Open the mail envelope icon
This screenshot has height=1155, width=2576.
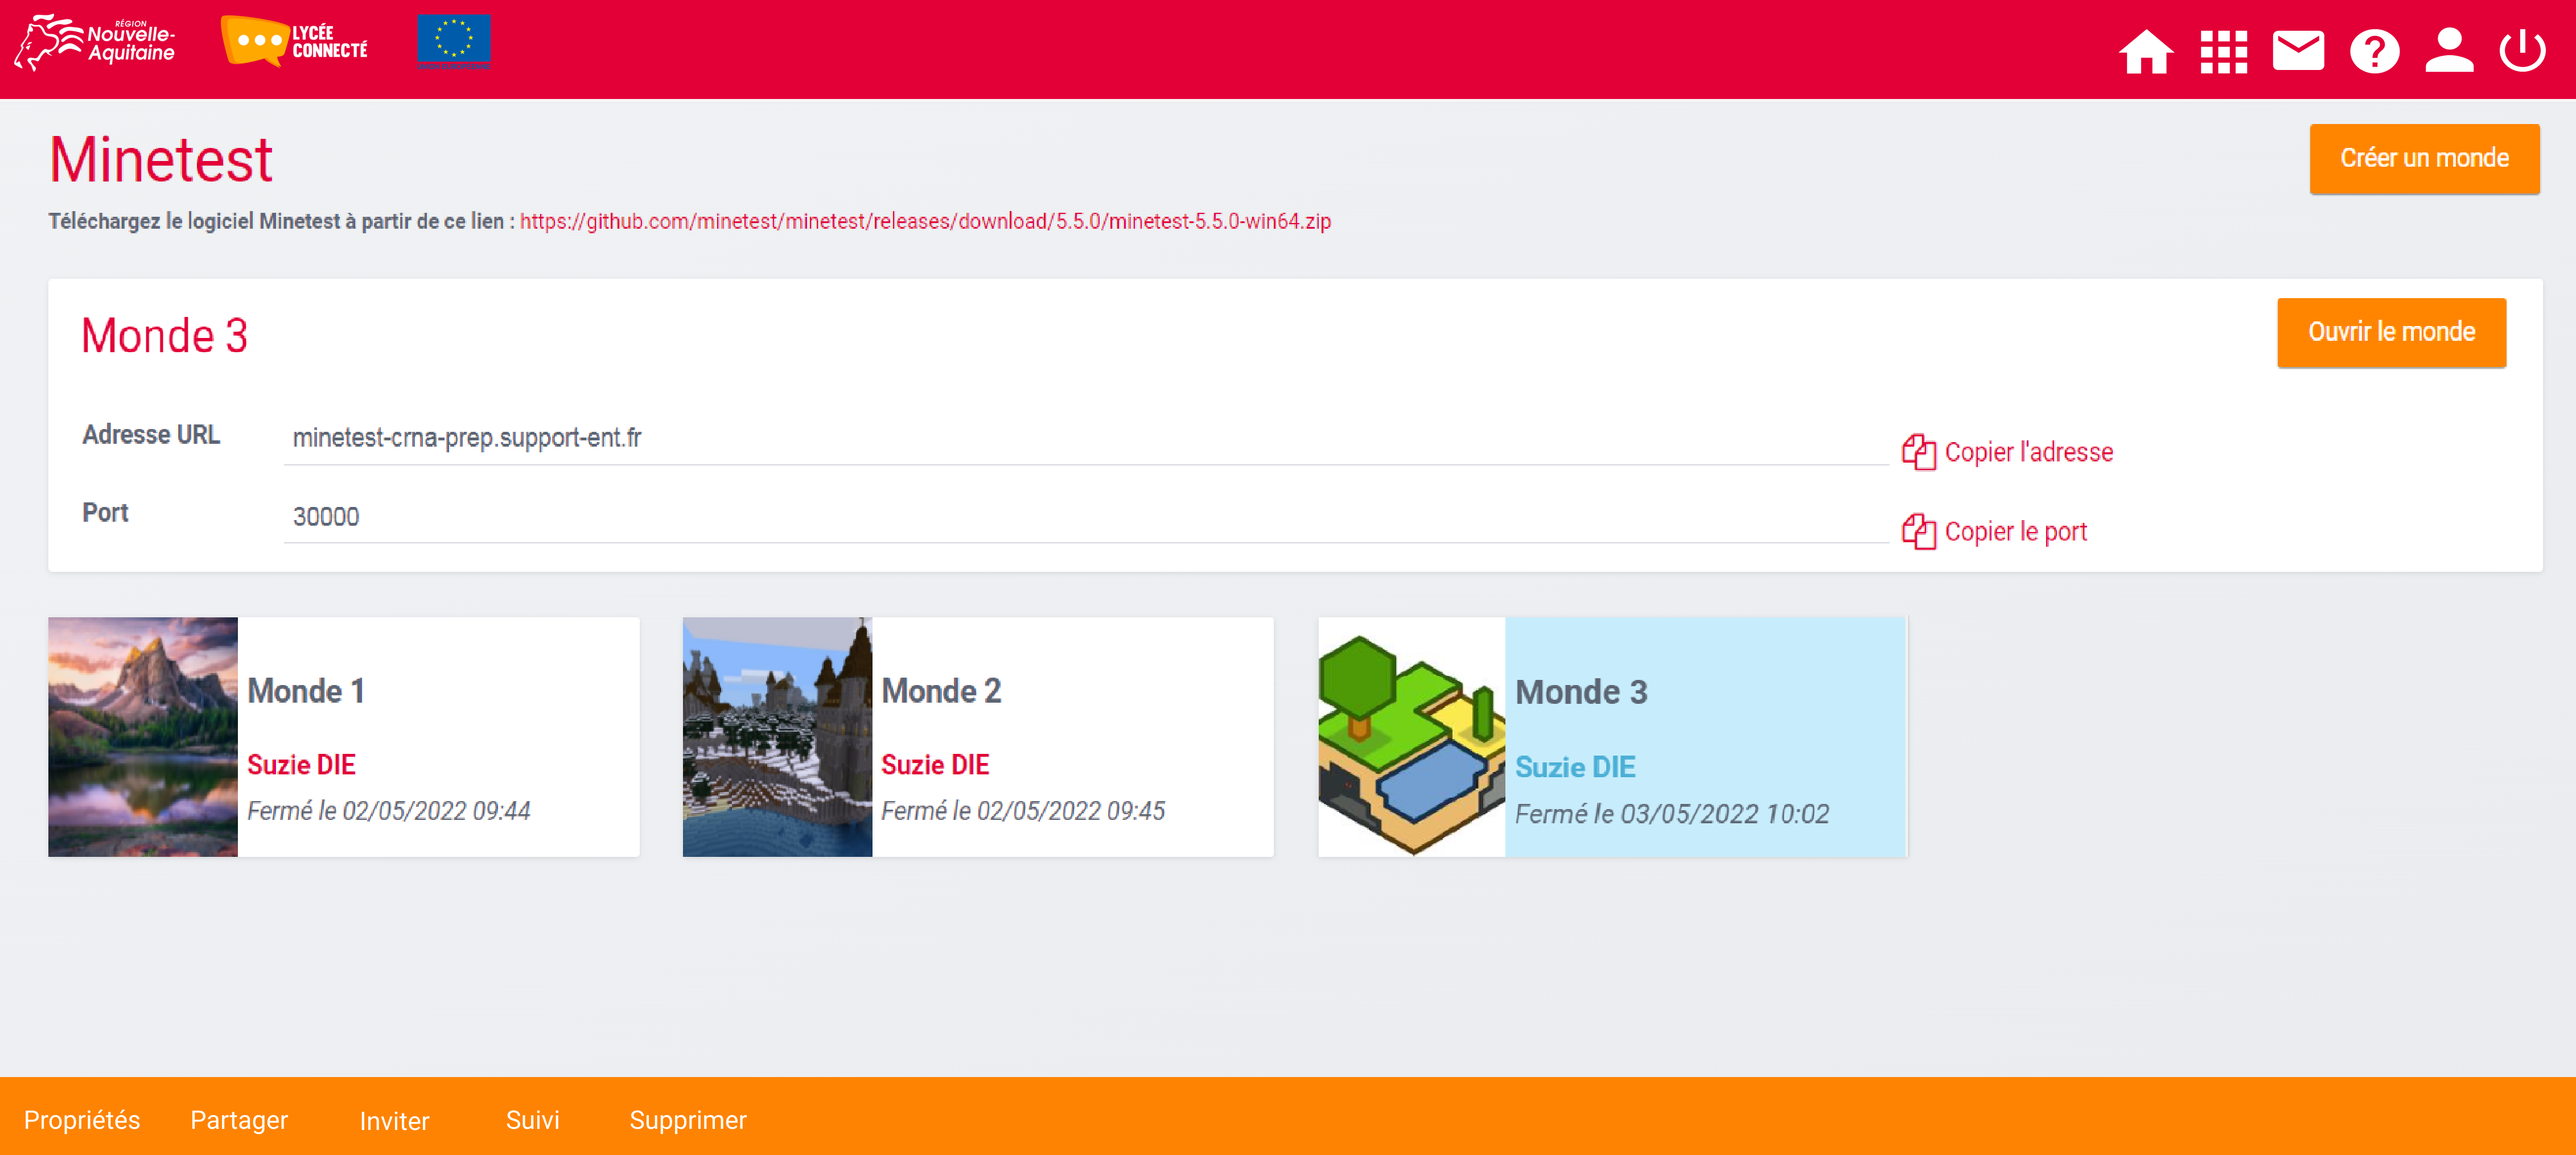tap(2298, 51)
